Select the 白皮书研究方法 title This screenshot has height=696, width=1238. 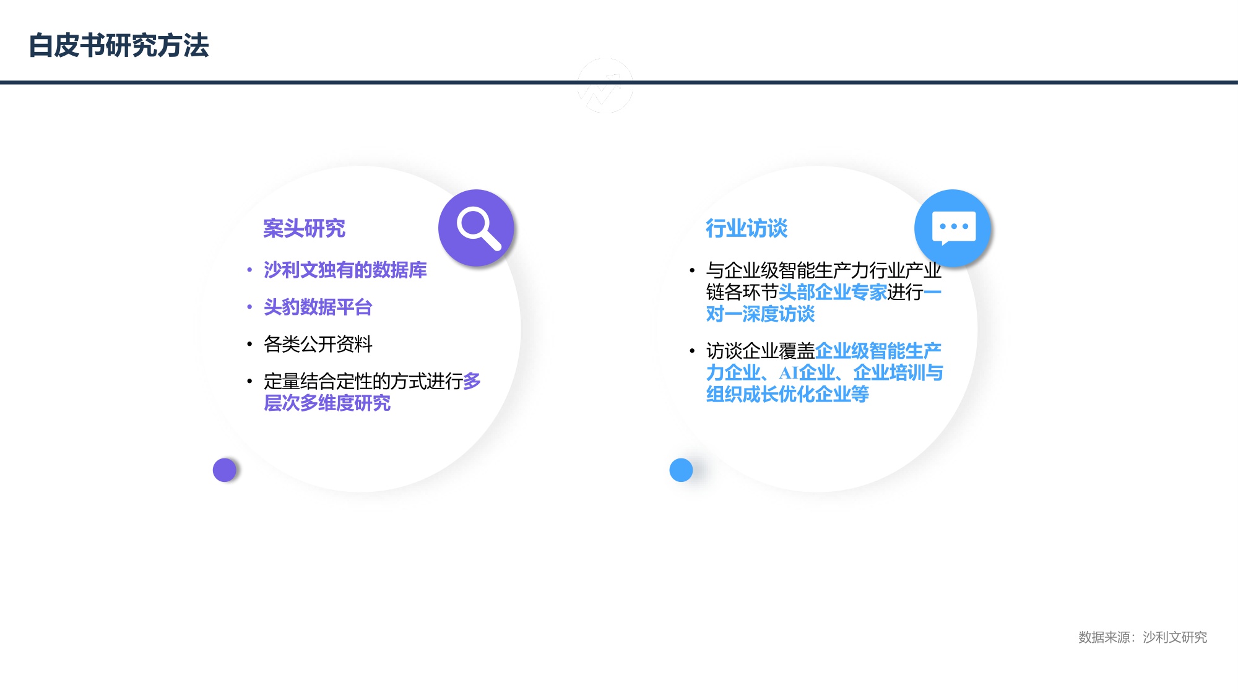click(x=119, y=44)
